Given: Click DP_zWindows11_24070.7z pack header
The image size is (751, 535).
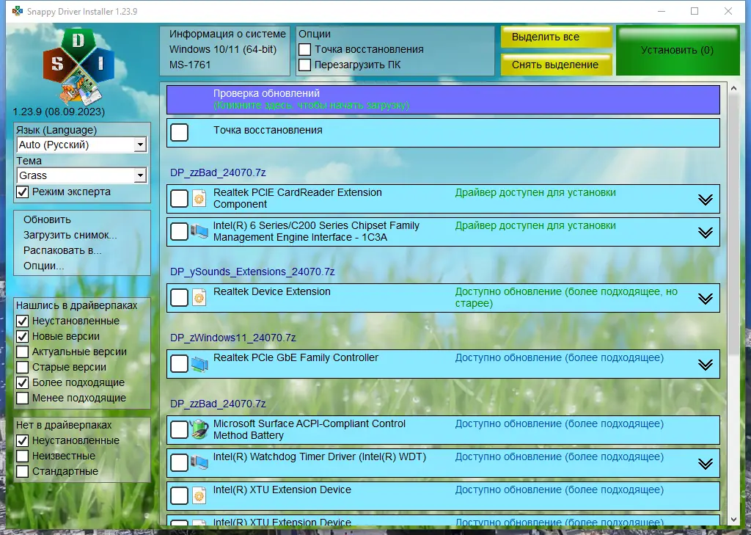Looking at the screenshot, I should 232,338.
